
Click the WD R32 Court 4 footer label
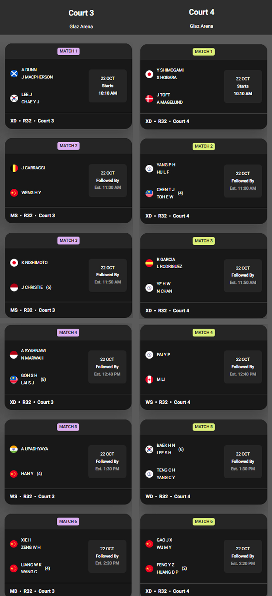tap(168, 496)
